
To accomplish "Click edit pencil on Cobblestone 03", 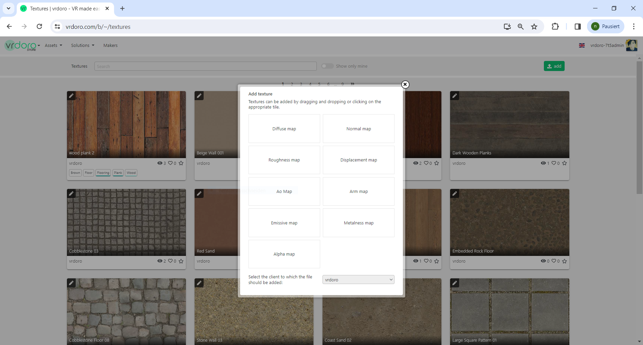I will [71, 194].
